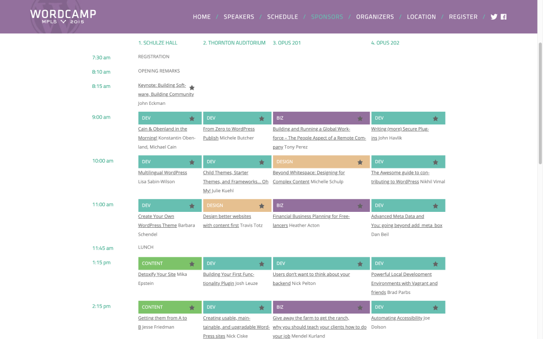The width and height of the screenshot is (543, 339).
Task: Open Multilingual WordPress session link
Action: [162, 173]
